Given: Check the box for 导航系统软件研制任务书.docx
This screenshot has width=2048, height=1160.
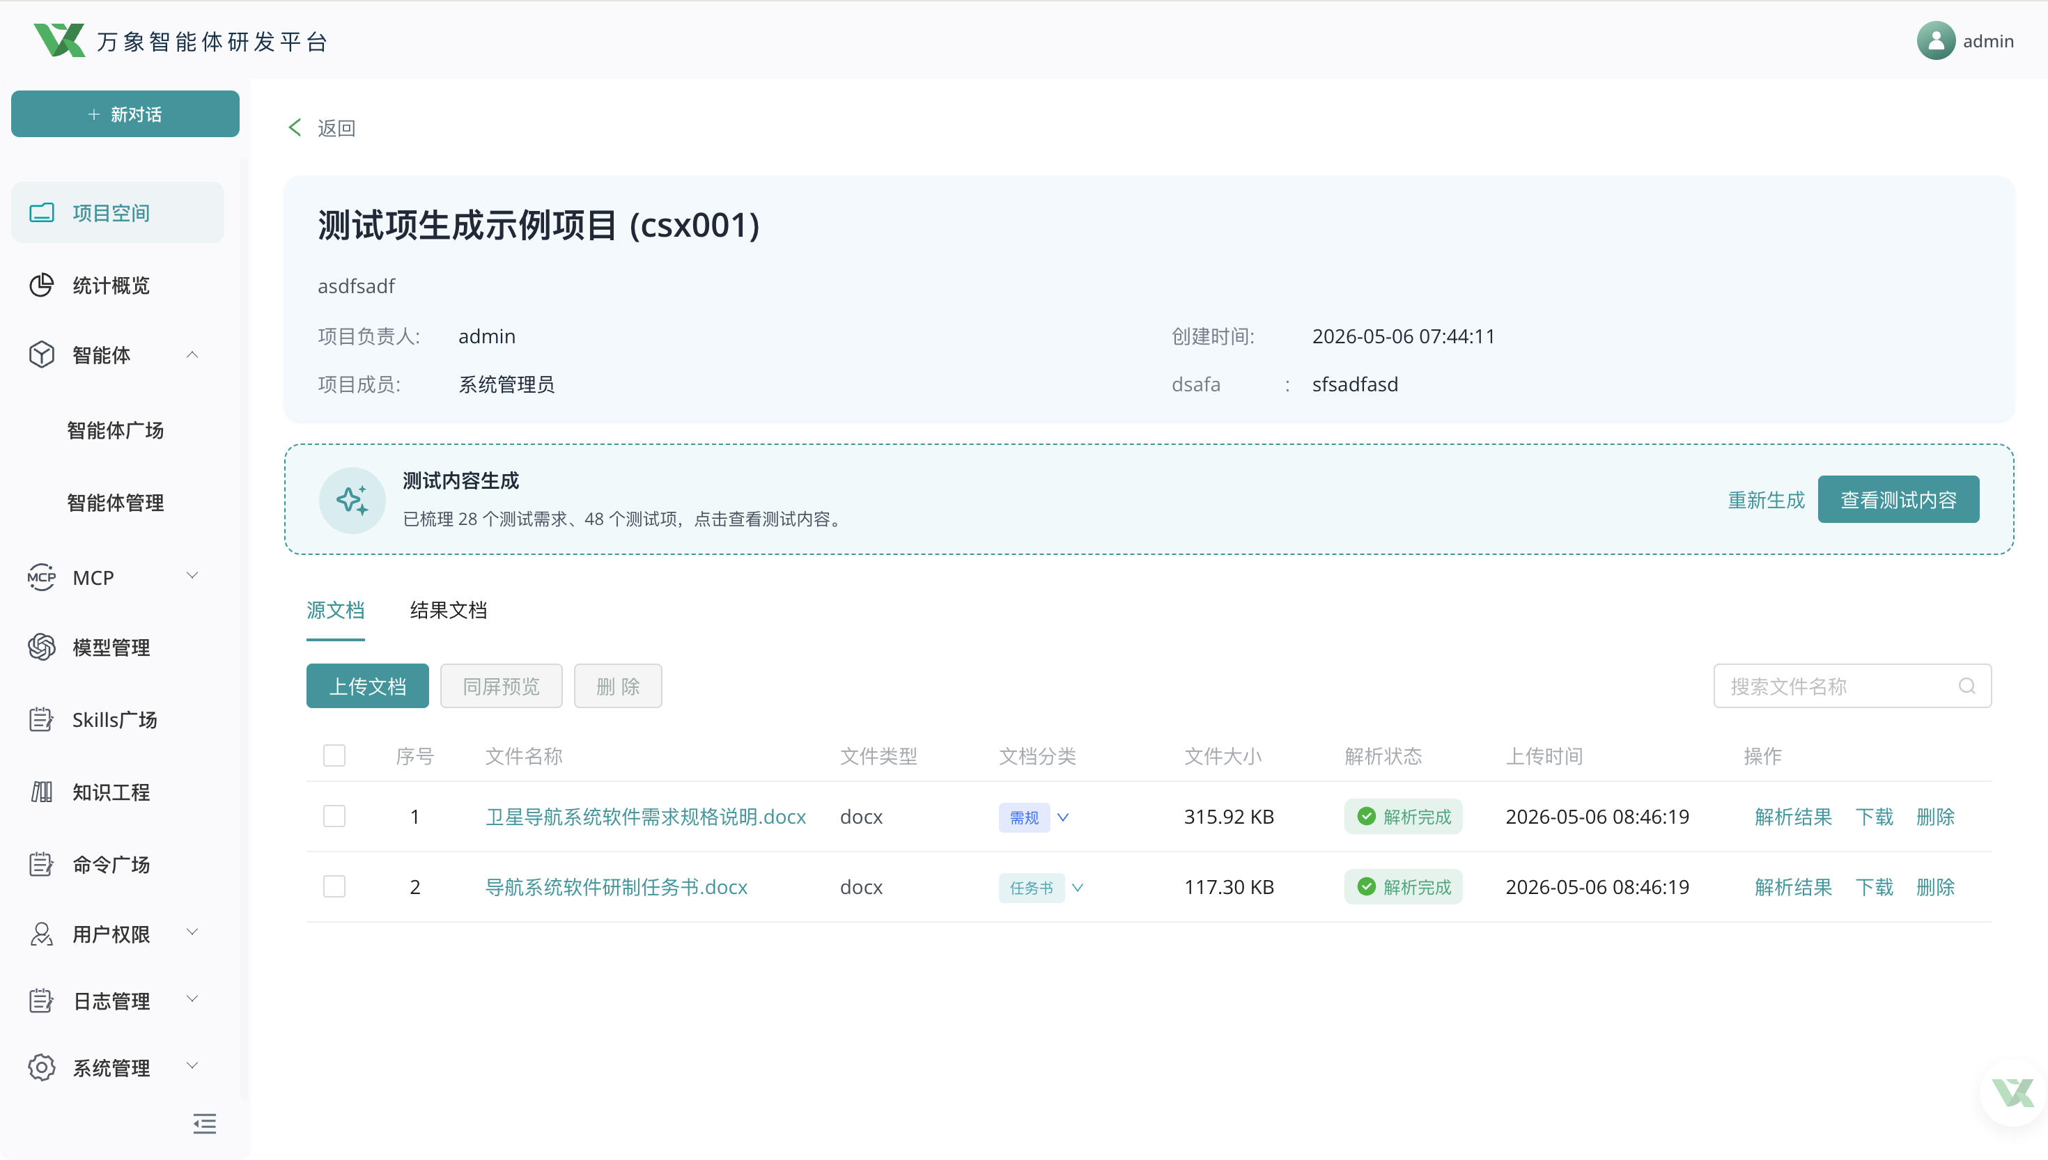Looking at the screenshot, I should coord(334,887).
